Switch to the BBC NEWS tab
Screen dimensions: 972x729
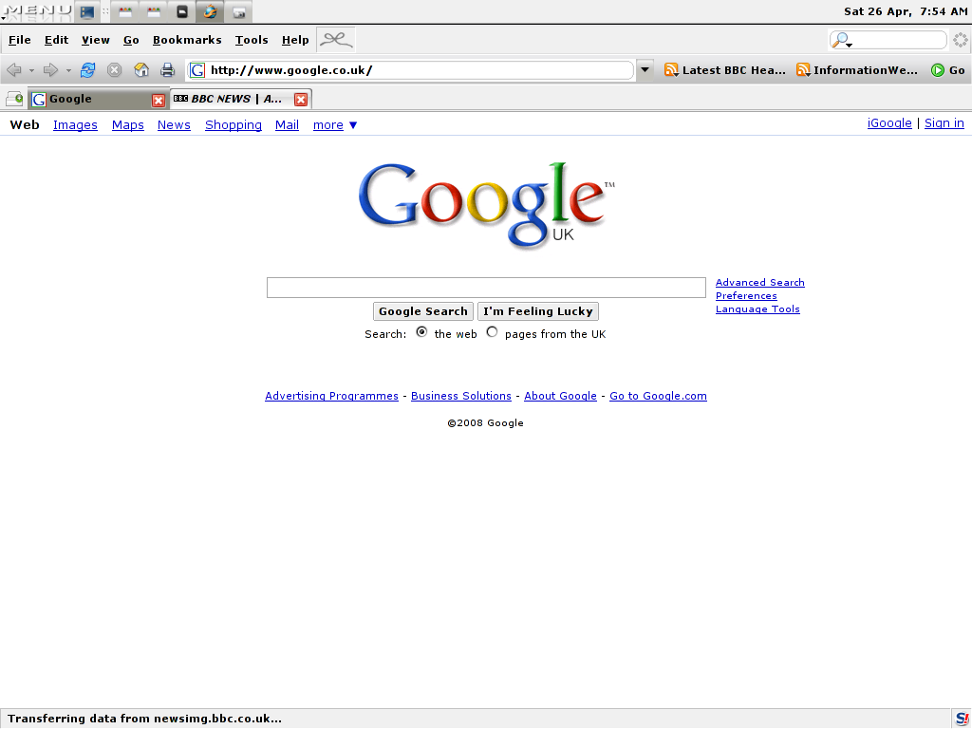pyautogui.click(x=240, y=99)
